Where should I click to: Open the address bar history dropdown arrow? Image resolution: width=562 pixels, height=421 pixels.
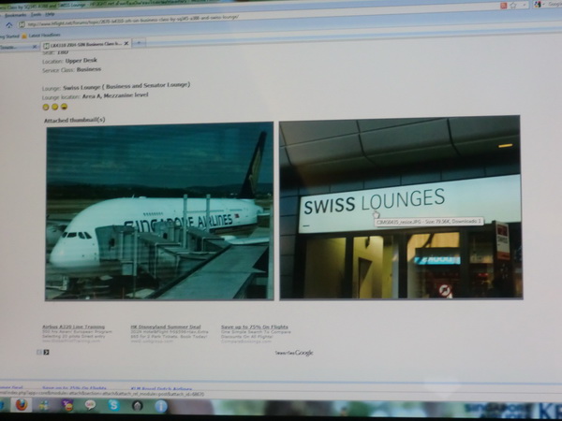525,5
